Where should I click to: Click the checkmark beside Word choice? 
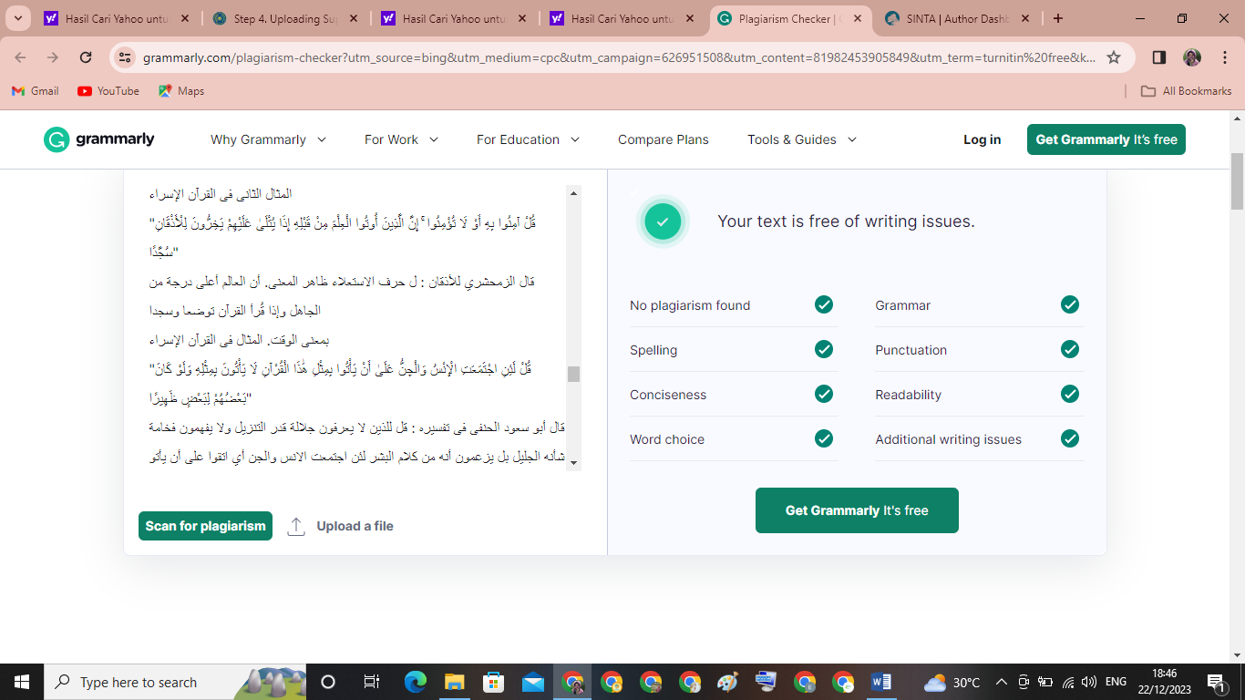(824, 438)
